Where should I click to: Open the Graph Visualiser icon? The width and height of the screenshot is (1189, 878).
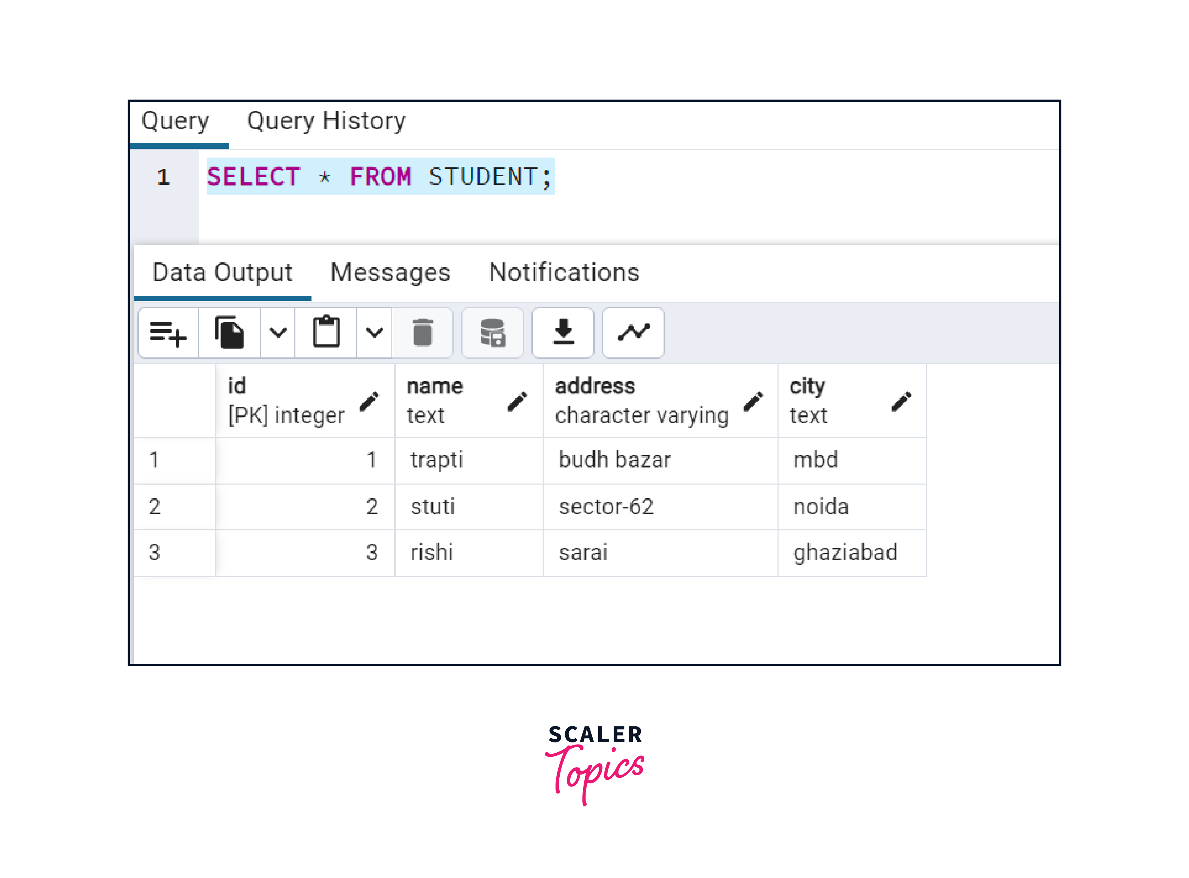click(633, 333)
